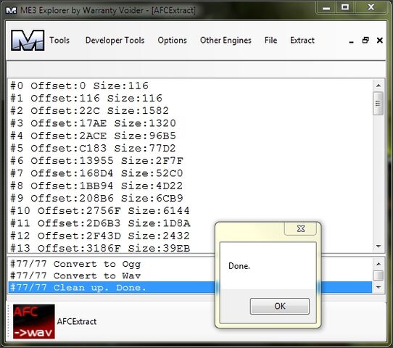This screenshot has height=348, width=393.
Task: Select row '#0 Offset:0 Size:116'
Action: [x=191, y=86]
